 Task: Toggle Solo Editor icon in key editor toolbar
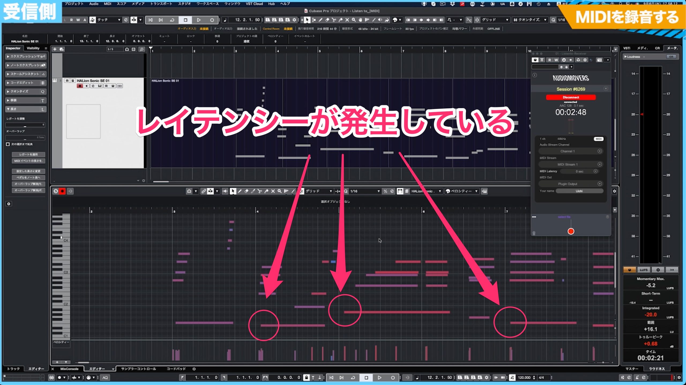click(x=55, y=191)
